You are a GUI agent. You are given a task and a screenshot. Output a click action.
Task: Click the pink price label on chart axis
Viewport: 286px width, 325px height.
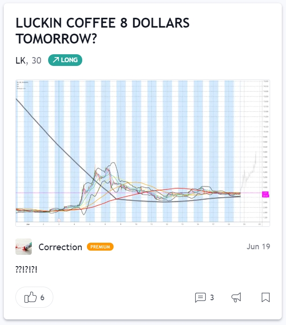pyautogui.click(x=265, y=193)
